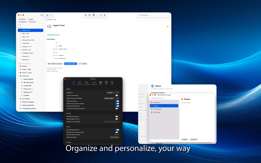
Task: Click 'Supprimer' in tag manager
Action: point(194,140)
